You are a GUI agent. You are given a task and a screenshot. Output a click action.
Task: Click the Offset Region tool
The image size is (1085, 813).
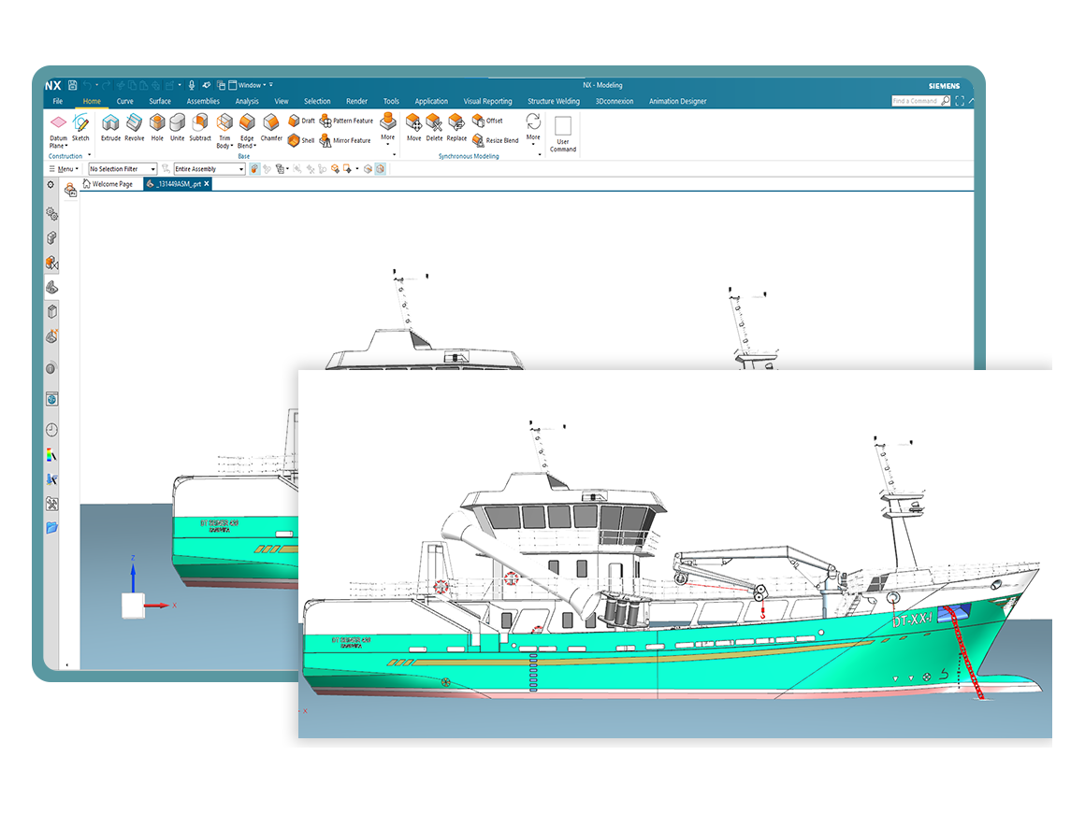coord(488,121)
